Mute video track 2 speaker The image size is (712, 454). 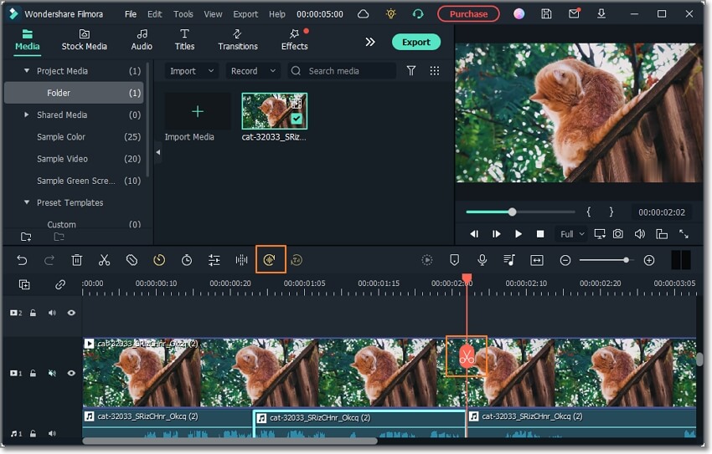pyautogui.click(x=52, y=313)
